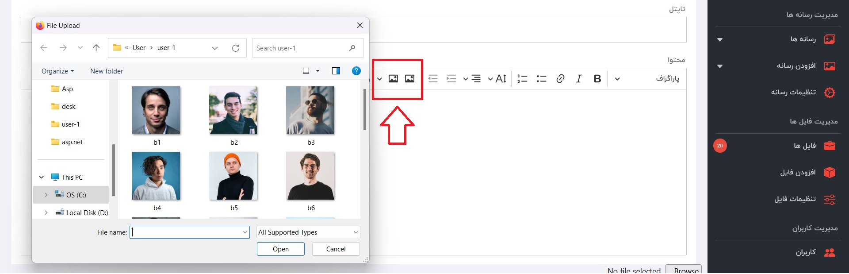Expand the افزودن رسانه sidebar submenu arrow

pos(720,66)
